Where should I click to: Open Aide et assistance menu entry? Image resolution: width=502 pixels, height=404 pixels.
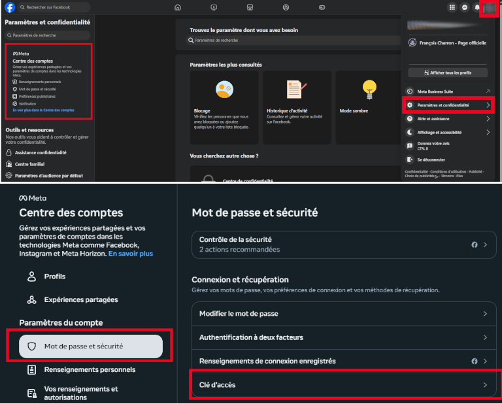tap(448, 119)
